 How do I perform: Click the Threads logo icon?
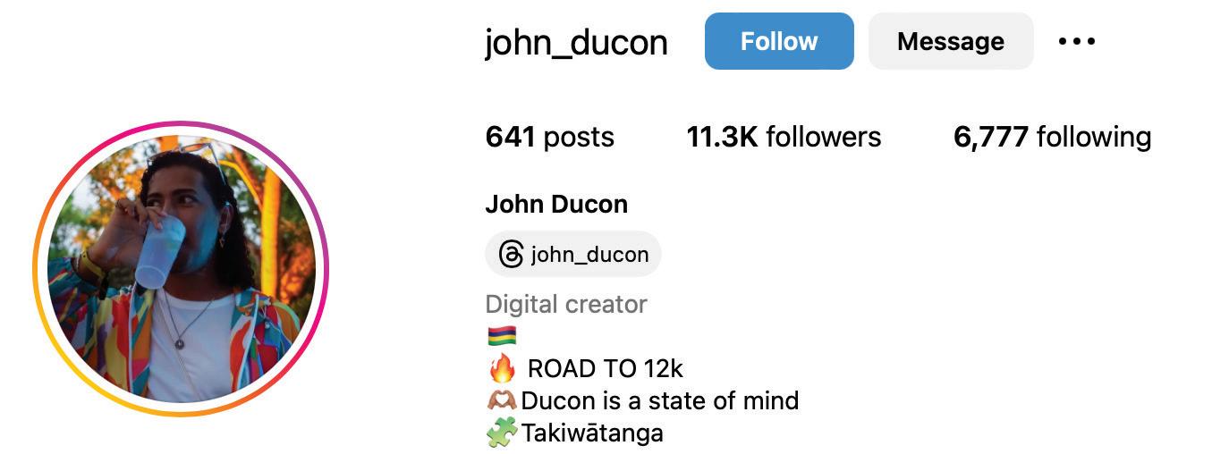511,255
